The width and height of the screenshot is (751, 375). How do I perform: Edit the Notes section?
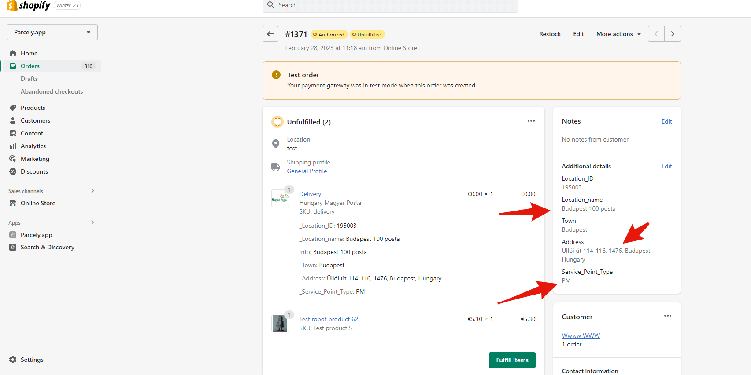click(x=666, y=121)
